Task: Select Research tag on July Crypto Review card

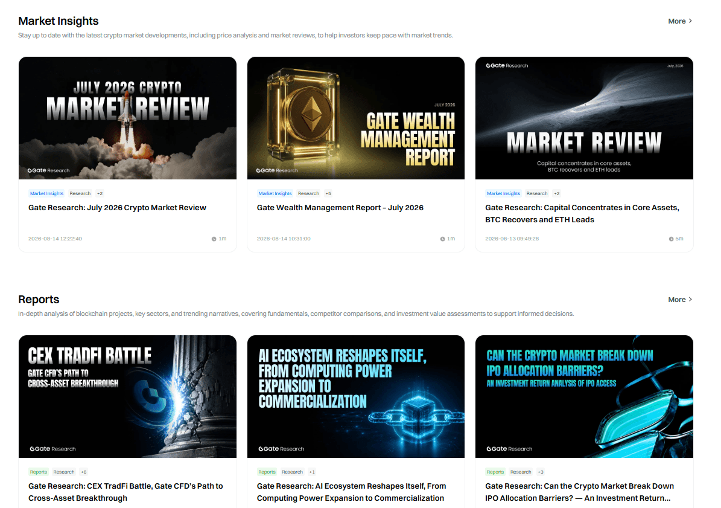Action: click(x=80, y=194)
